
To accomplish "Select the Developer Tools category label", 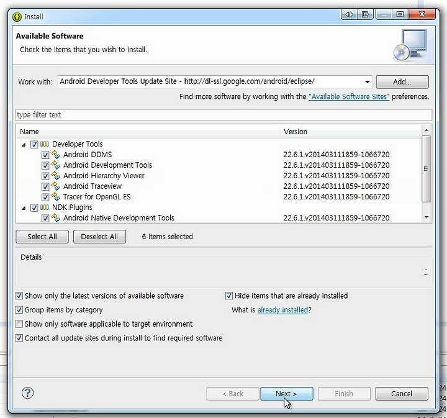I will coord(77,144).
